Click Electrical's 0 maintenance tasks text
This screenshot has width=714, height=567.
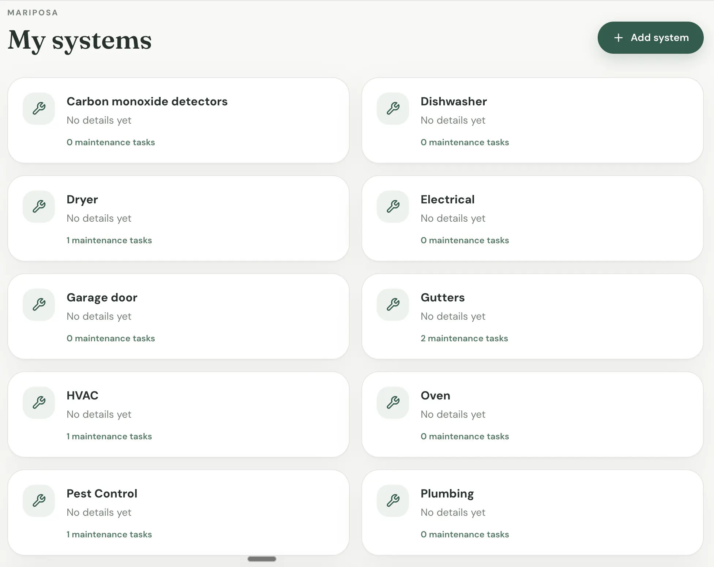tap(465, 240)
